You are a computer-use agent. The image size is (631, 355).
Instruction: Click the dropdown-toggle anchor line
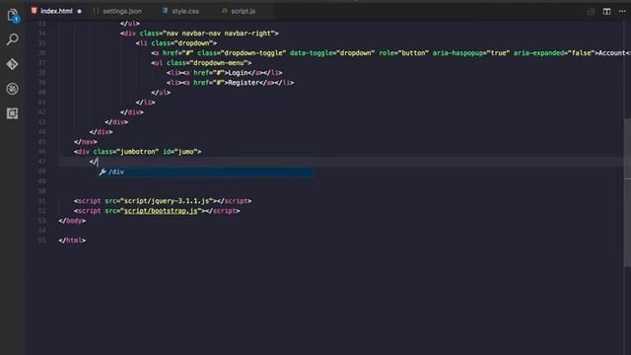tap(390, 53)
